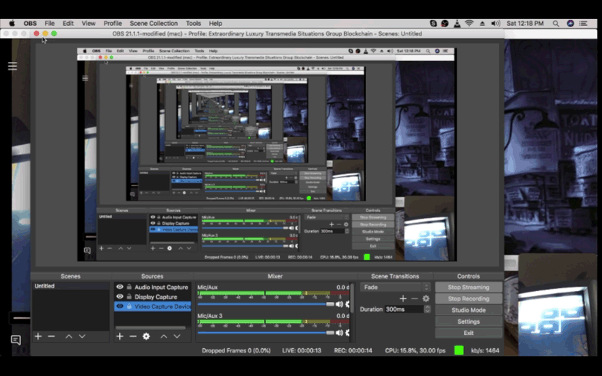Click the hamburger menu icon behind the OBS window
Image resolution: width=602 pixels, height=376 pixels.
13,66
